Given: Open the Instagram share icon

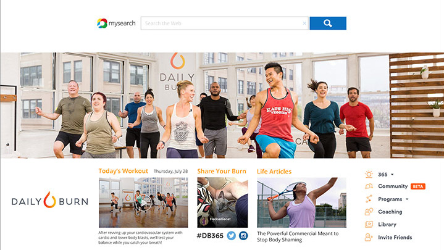Looking at the screenshot, I should pos(243,236).
